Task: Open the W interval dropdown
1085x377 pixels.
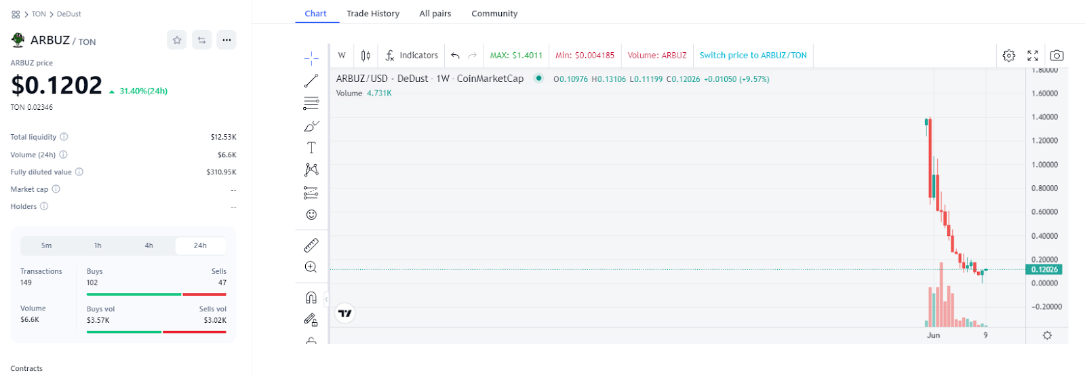Action: 342,56
